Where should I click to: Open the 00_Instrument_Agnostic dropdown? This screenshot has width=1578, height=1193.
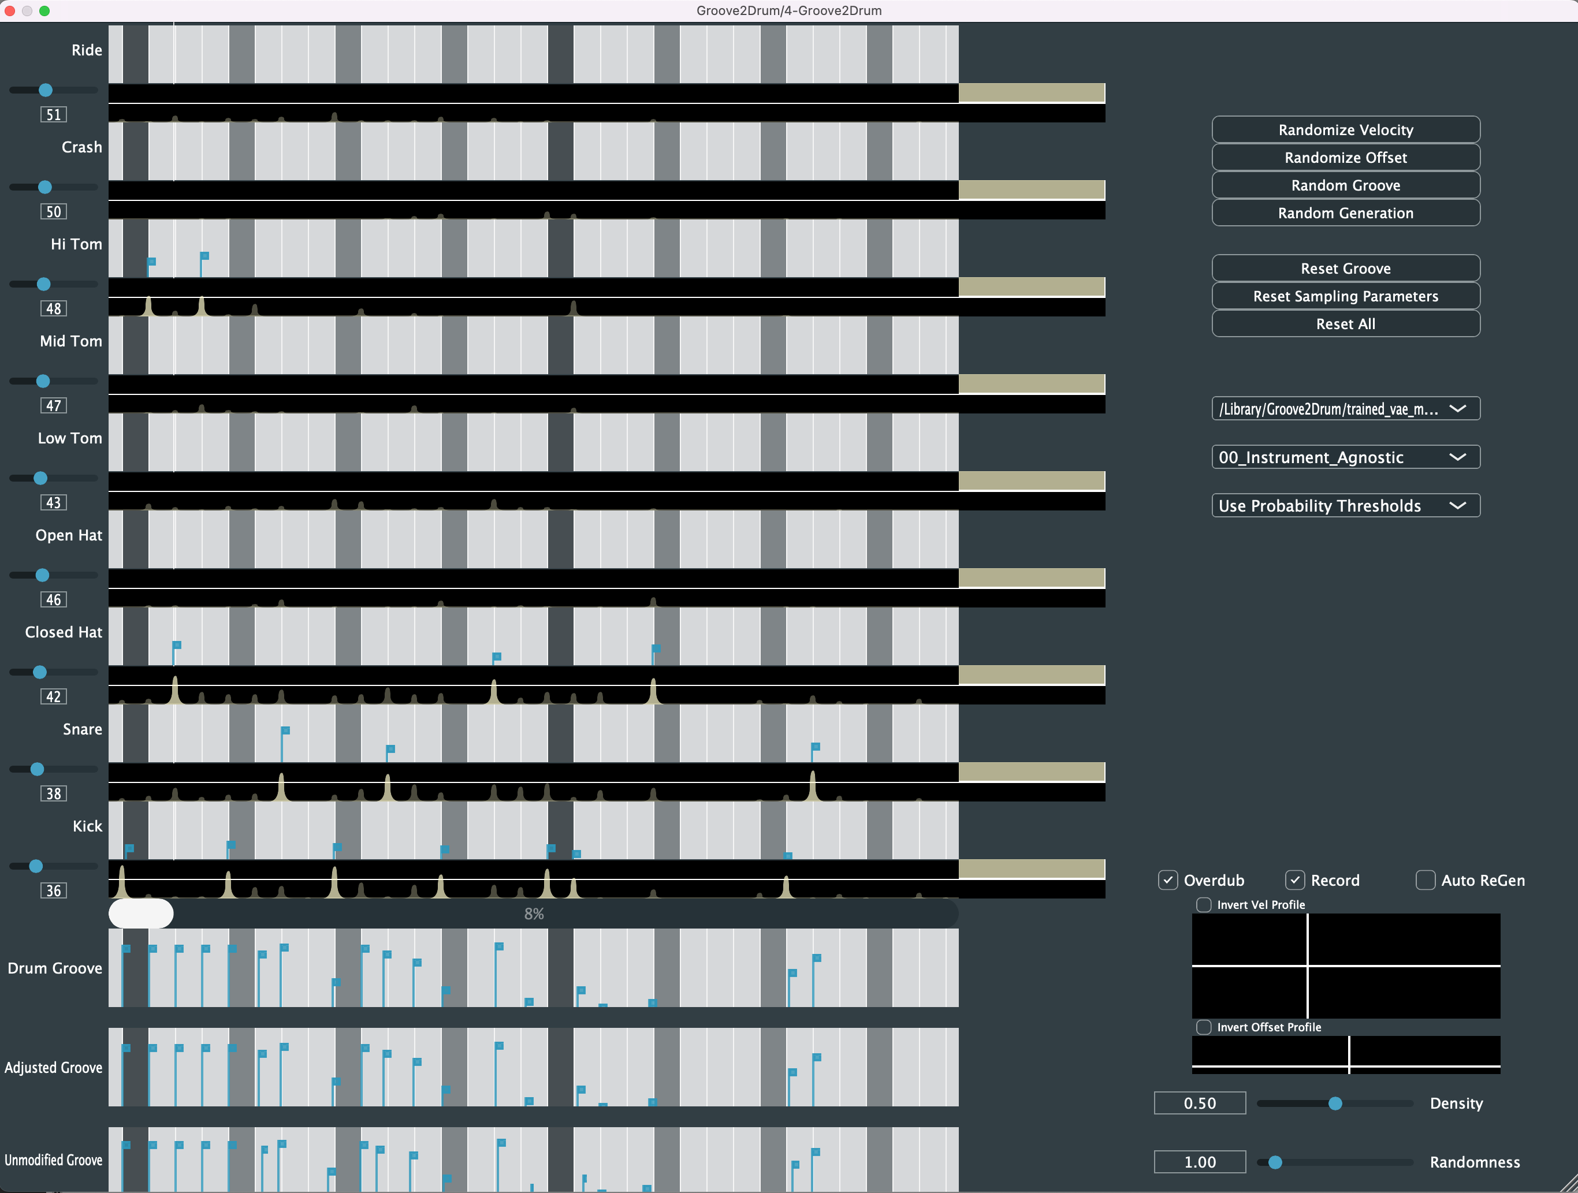(1345, 457)
